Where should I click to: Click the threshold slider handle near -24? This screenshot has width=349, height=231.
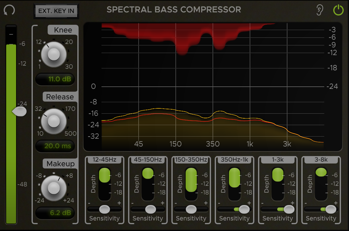(x=19, y=111)
